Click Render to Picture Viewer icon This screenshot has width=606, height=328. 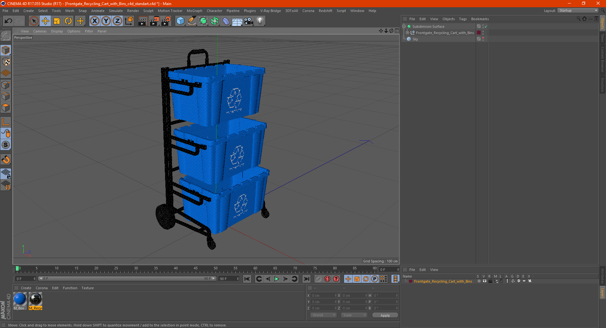[154, 21]
